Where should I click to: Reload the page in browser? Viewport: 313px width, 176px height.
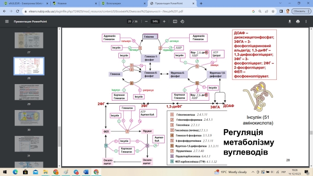[x=18, y=11]
